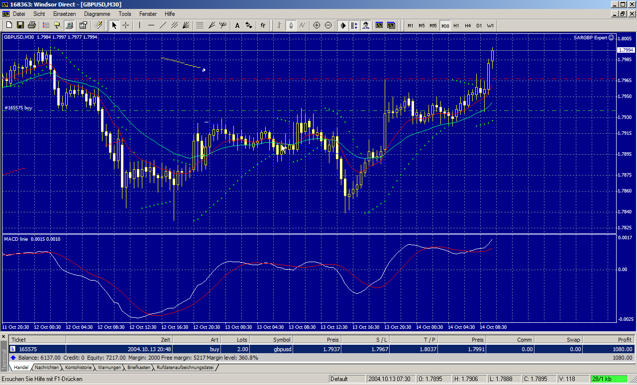Screen dimensions: 637x385
Task: Toggle the chart shift button
Action: [x=354, y=25]
